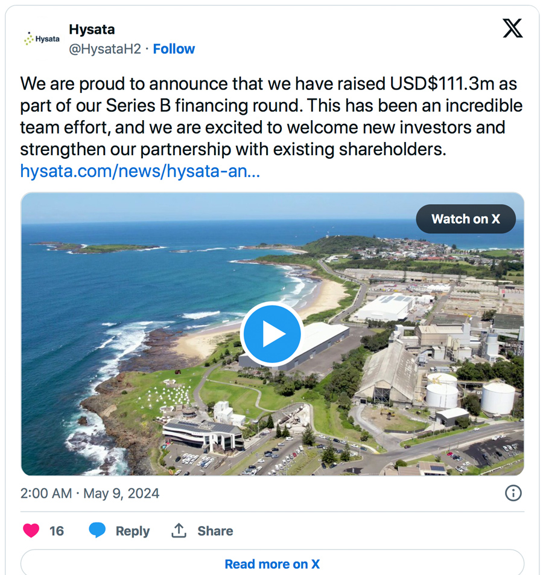Click the Reply text label

133,531
